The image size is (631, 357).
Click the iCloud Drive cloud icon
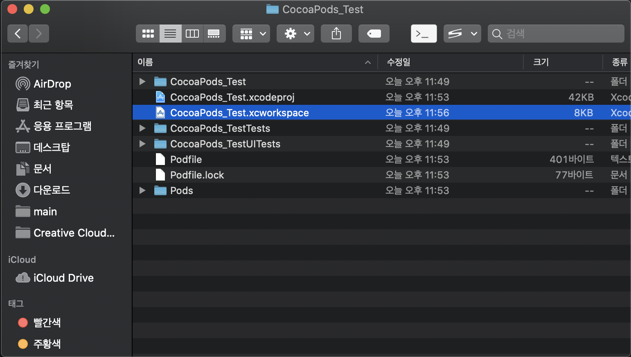[x=23, y=278]
